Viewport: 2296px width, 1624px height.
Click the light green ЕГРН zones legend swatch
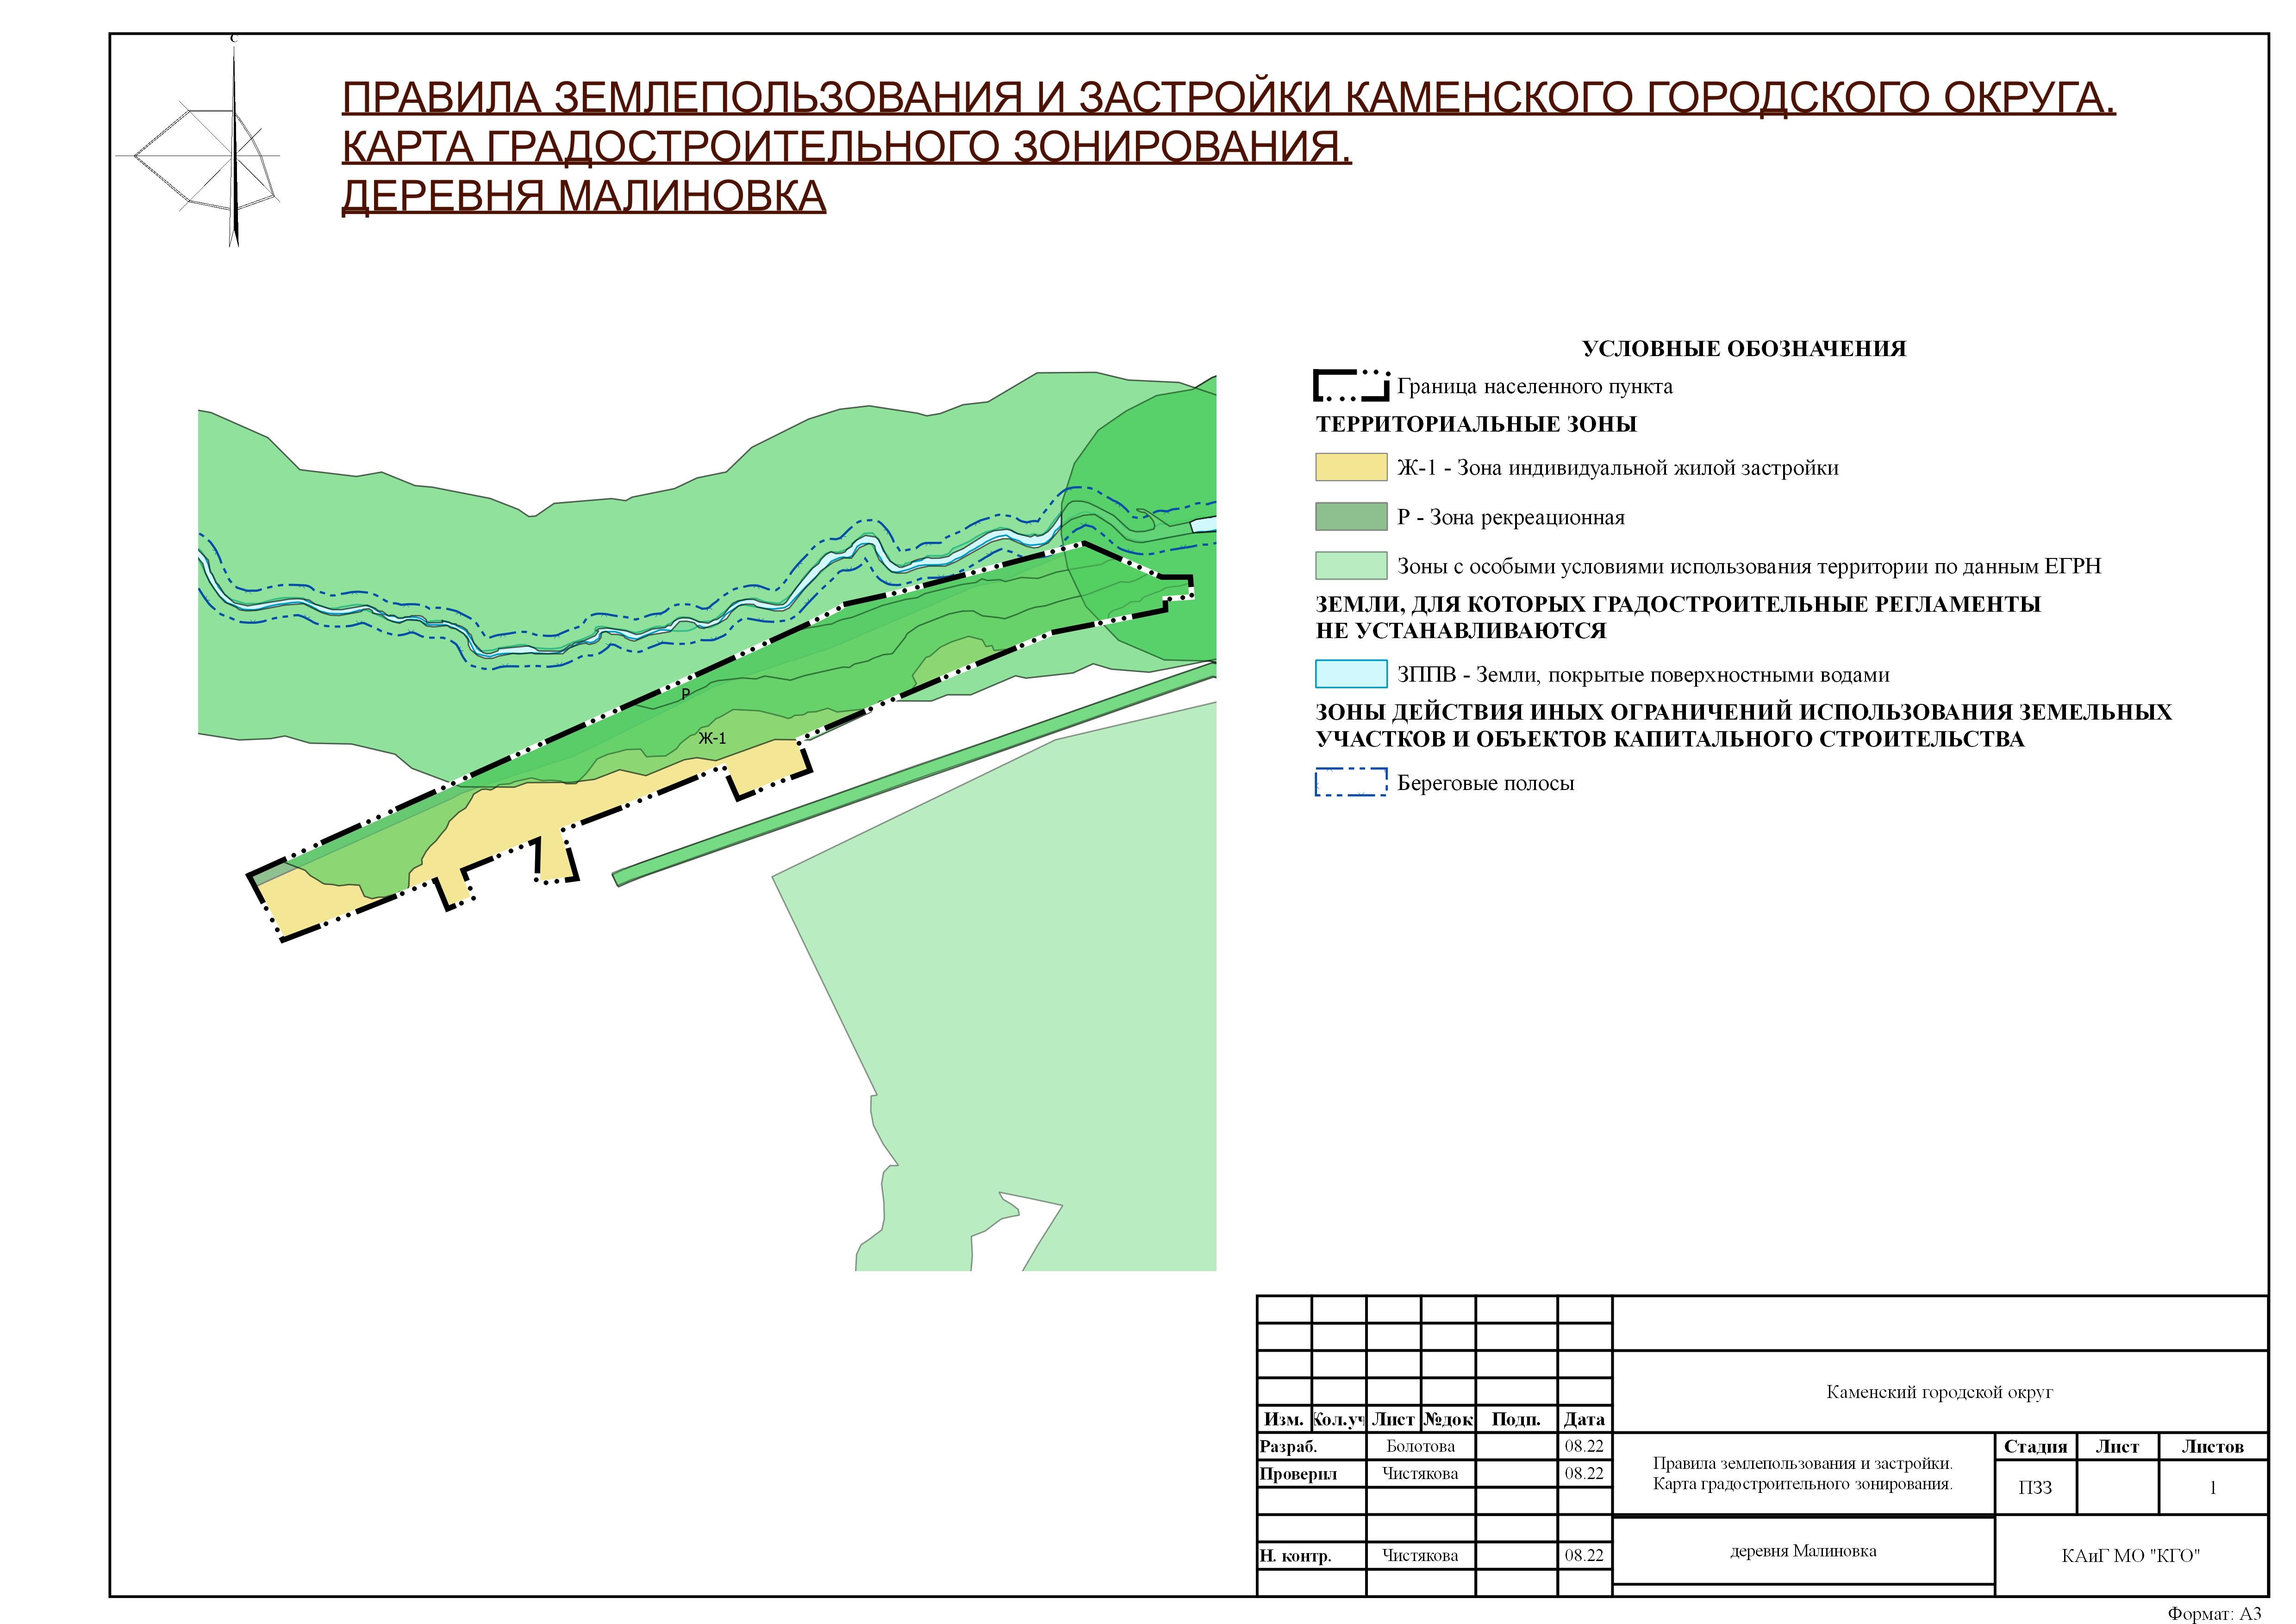(x=1351, y=565)
